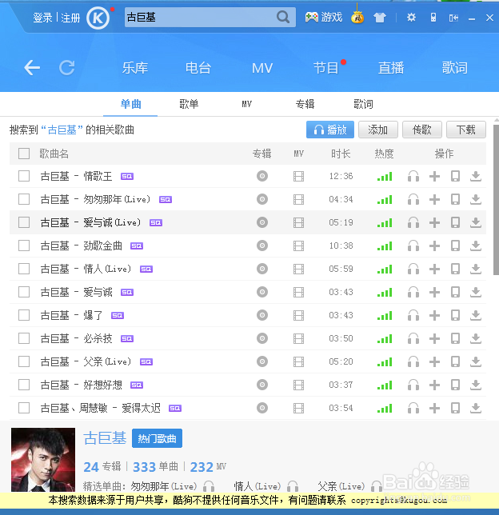Image resolution: width=499 pixels, height=515 pixels.
Task: Play featured 匆匆那年(Live) headphone at bottom
Action: pos(209,486)
